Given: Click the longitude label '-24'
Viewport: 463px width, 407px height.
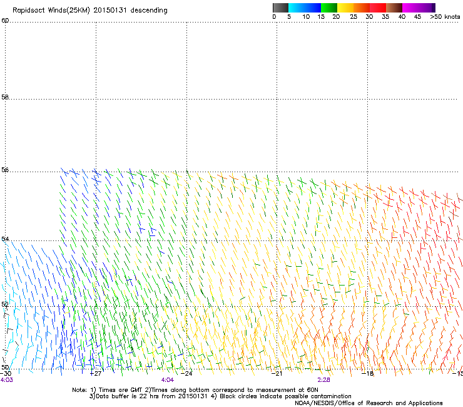Looking at the screenshot, I should (x=186, y=374).
